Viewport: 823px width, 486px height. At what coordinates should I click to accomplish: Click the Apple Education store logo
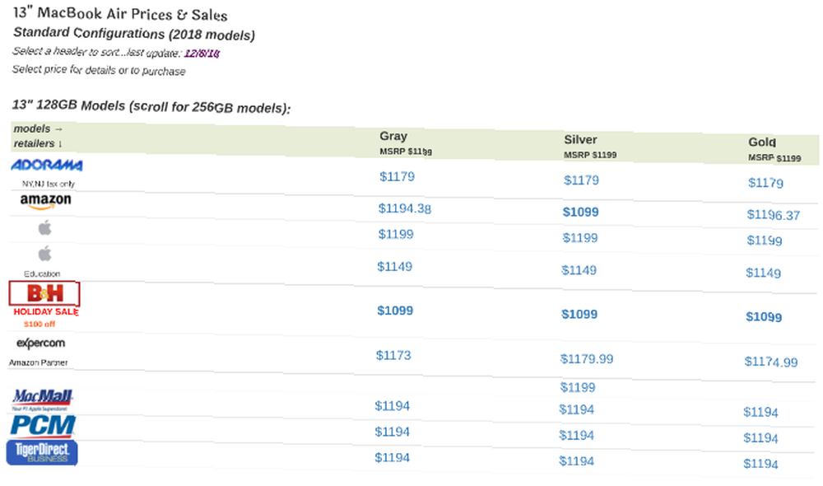[x=45, y=254]
